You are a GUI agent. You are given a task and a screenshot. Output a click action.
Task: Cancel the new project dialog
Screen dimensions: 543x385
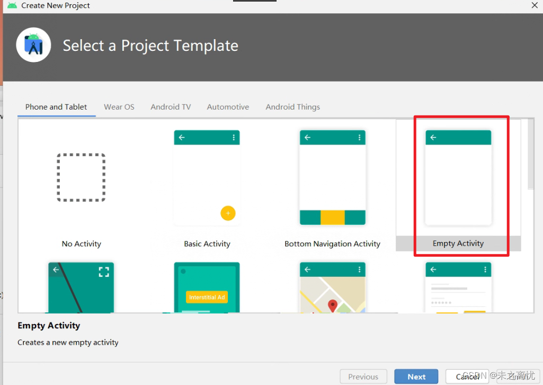pos(467,377)
